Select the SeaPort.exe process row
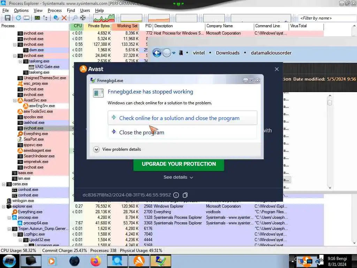The height and width of the screenshot is (268, 357). point(34,140)
